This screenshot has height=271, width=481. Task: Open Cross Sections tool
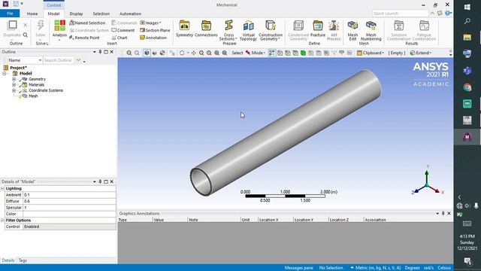(x=228, y=30)
